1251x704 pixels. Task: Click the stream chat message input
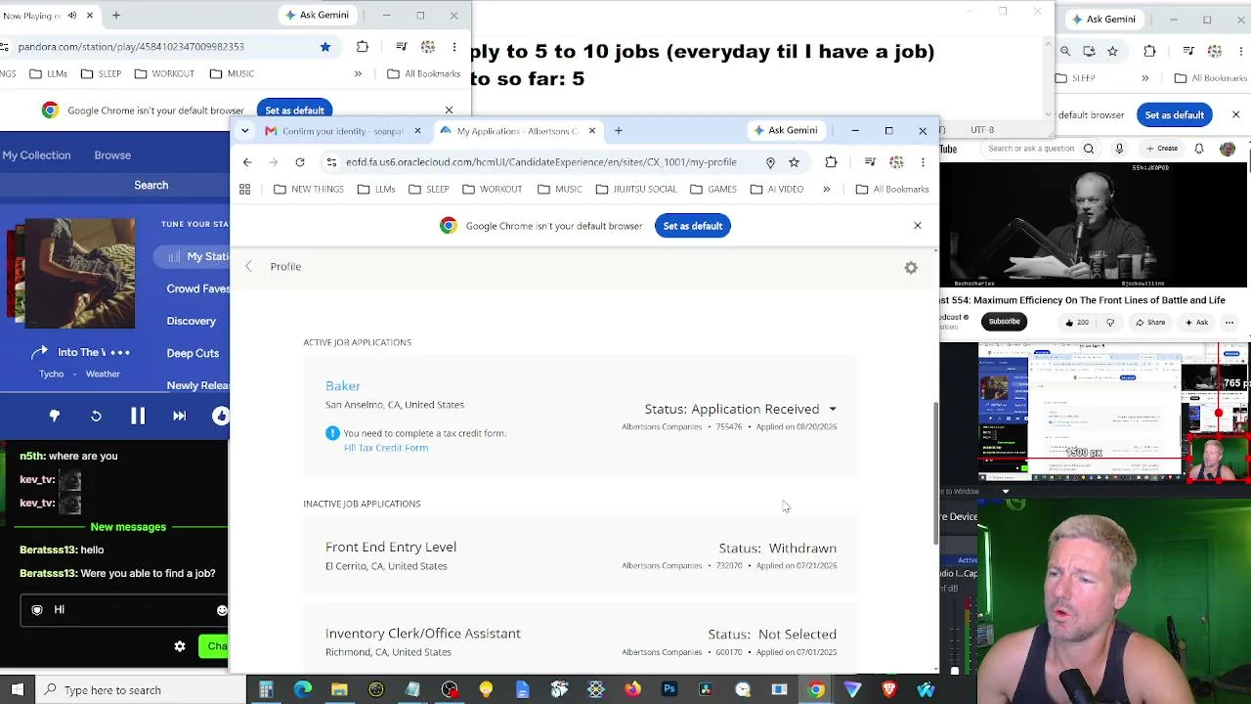(x=124, y=610)
